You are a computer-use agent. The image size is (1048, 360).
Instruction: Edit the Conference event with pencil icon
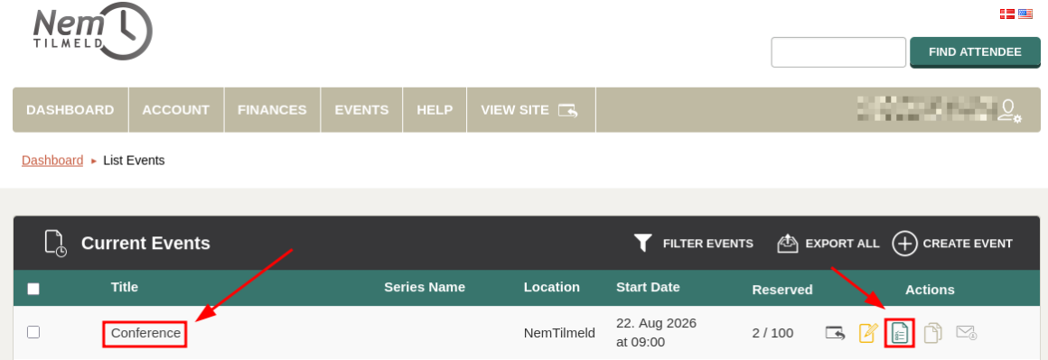(x=867, y=332)
